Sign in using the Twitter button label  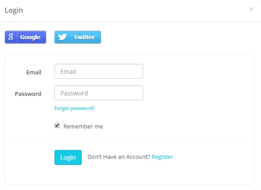pyautogui.click(x=84, y=37)
